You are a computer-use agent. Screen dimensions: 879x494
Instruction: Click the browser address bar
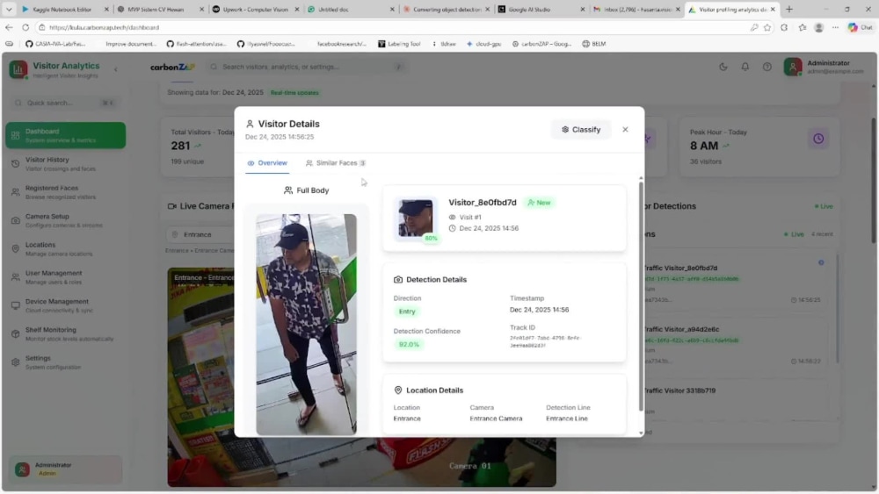(x=392, y=27)
